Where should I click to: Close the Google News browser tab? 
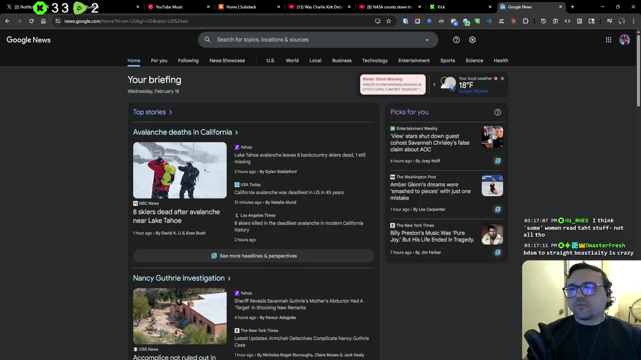coord(560,7)
